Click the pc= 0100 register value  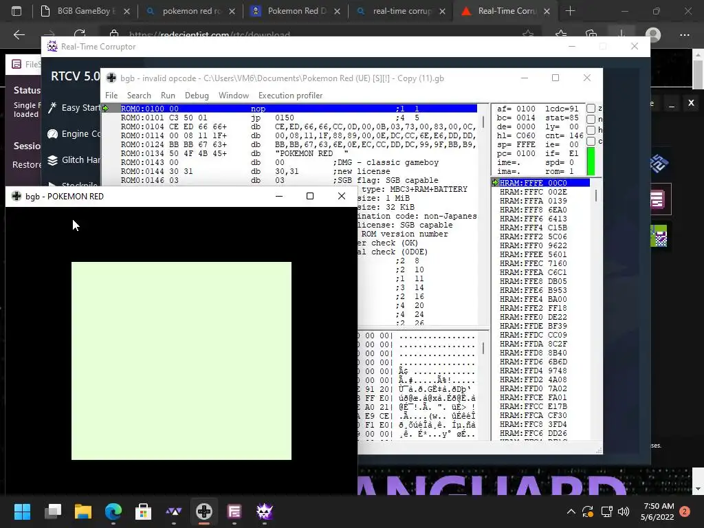(x=516, y=153)
